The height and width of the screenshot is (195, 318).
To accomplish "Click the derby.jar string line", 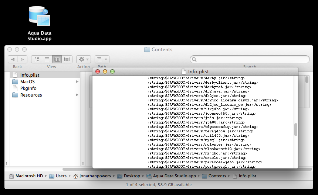I will pyautogui.click(x=196, y=78).
